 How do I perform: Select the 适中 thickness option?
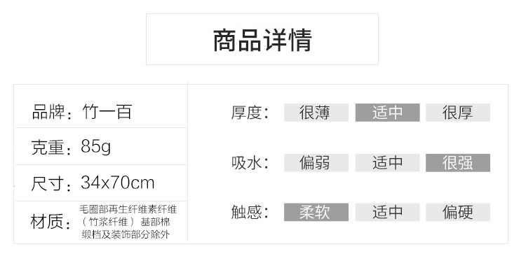click(387, 113)
